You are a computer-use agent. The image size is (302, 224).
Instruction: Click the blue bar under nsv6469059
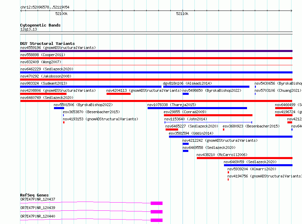[258, 165]
